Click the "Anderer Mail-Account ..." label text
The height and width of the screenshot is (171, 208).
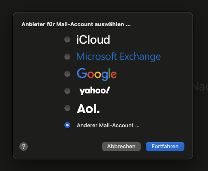point(108,126)
